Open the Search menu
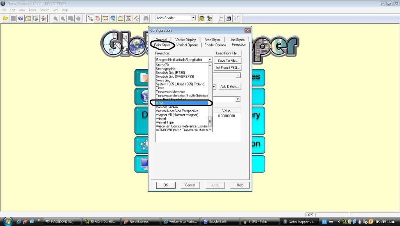 (44, 10)
